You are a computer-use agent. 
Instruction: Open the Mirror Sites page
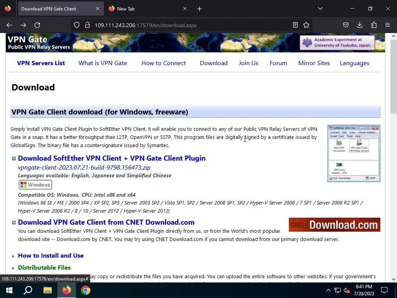pos(314,63)
